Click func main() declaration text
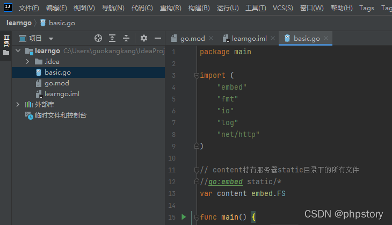The image size is (392, 225). point(223,217)
